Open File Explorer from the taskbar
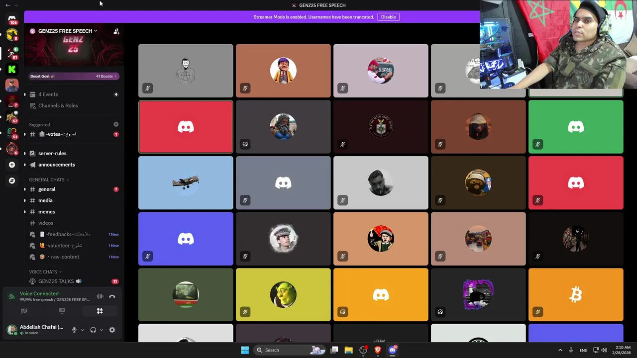Screen dimensions: 637x358 click(x=348, y=350)
